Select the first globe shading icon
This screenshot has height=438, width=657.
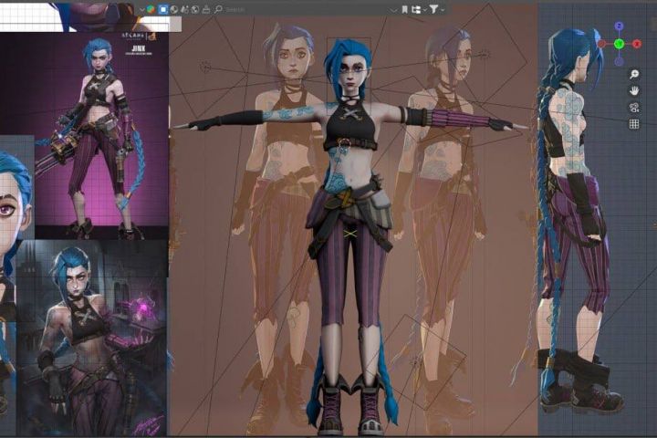[x=174, y=9]
